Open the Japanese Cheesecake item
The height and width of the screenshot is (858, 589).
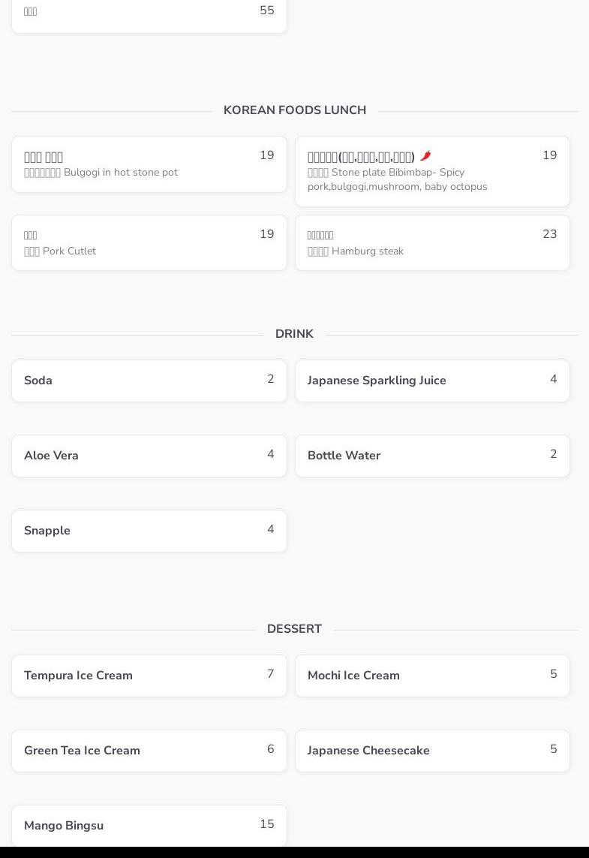[432, 751]
